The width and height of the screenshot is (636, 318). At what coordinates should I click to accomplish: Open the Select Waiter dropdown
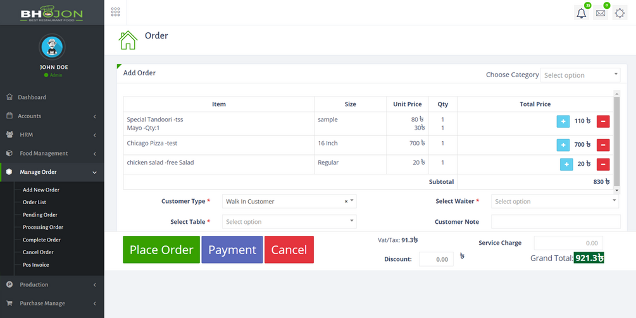[x=555, y=201]
